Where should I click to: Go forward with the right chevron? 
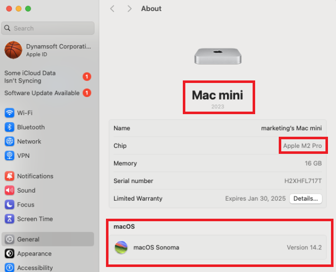pyautogui.click(x=130, y=9)
